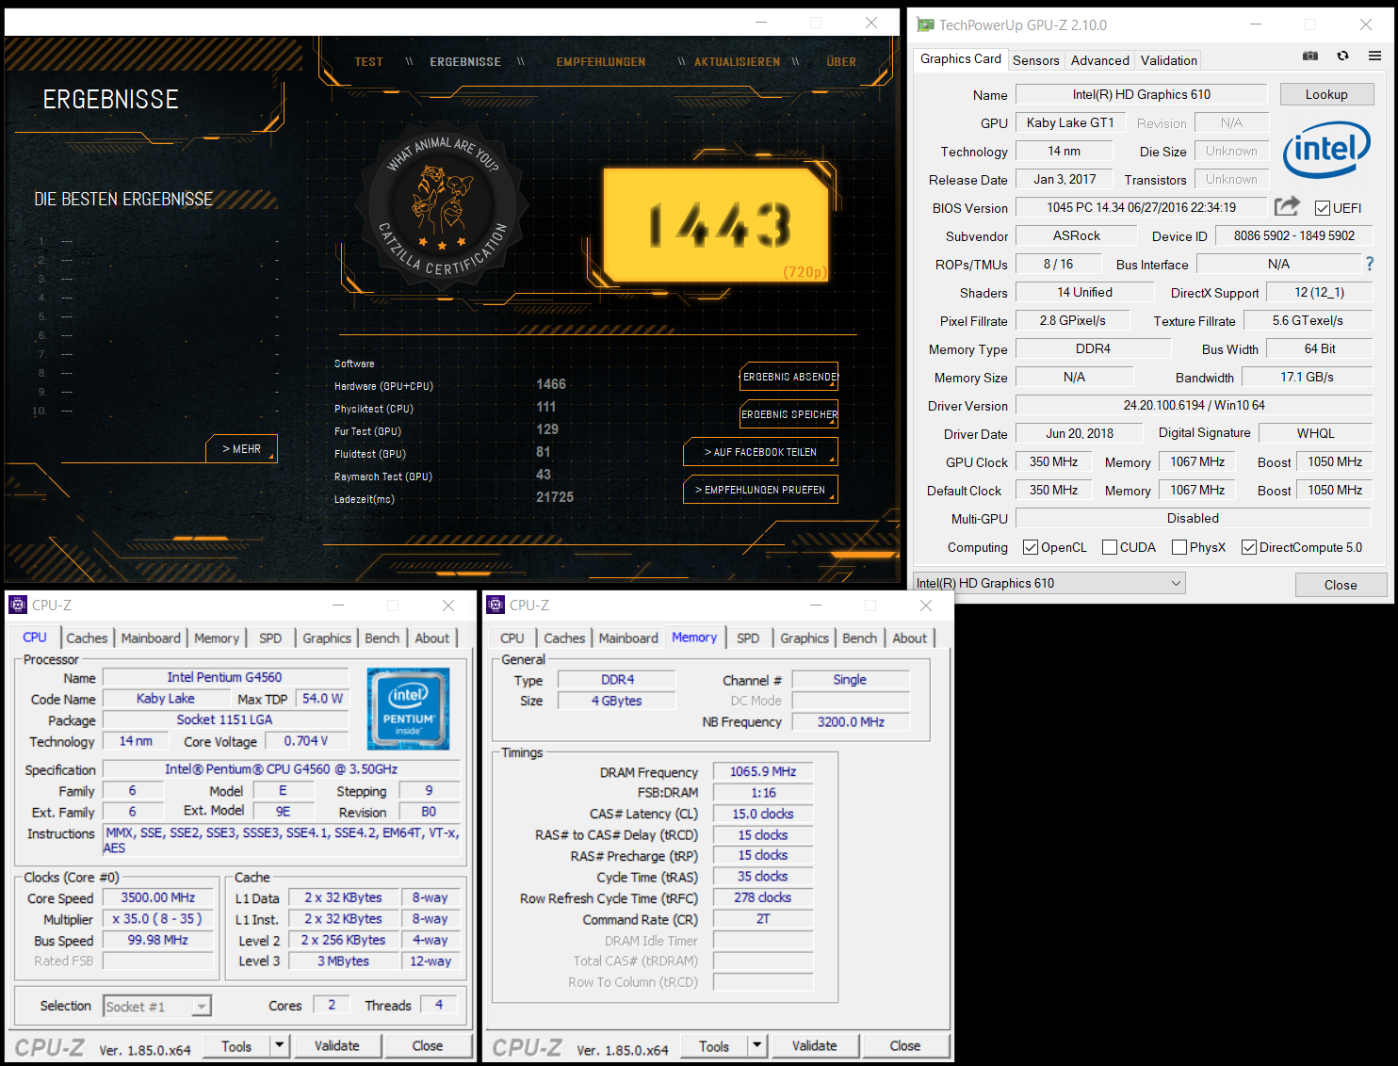Open SPD tab in CPU-Z Memory window

point(748,638)
